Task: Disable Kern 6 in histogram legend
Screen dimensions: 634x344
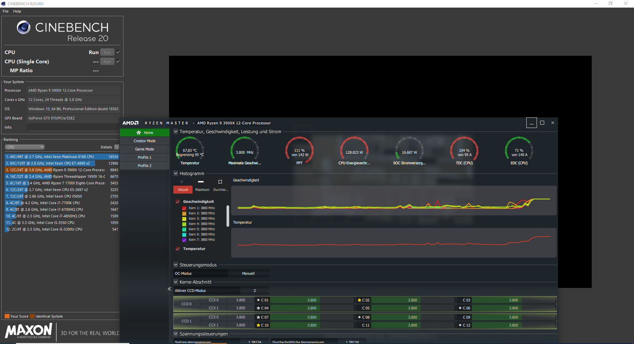Action: [x=184, y=235]
